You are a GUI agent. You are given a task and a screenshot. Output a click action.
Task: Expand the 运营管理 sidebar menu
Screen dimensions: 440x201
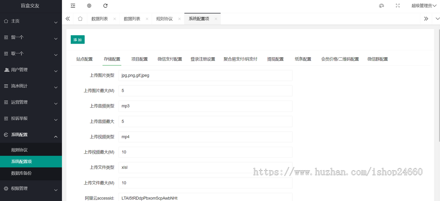click(31, 102)
